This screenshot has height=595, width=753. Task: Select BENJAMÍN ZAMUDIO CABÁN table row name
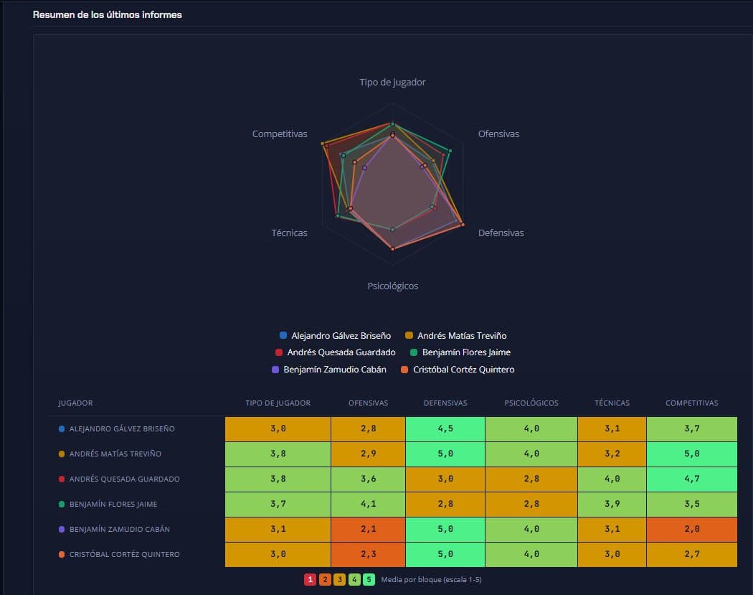[120, 529]
